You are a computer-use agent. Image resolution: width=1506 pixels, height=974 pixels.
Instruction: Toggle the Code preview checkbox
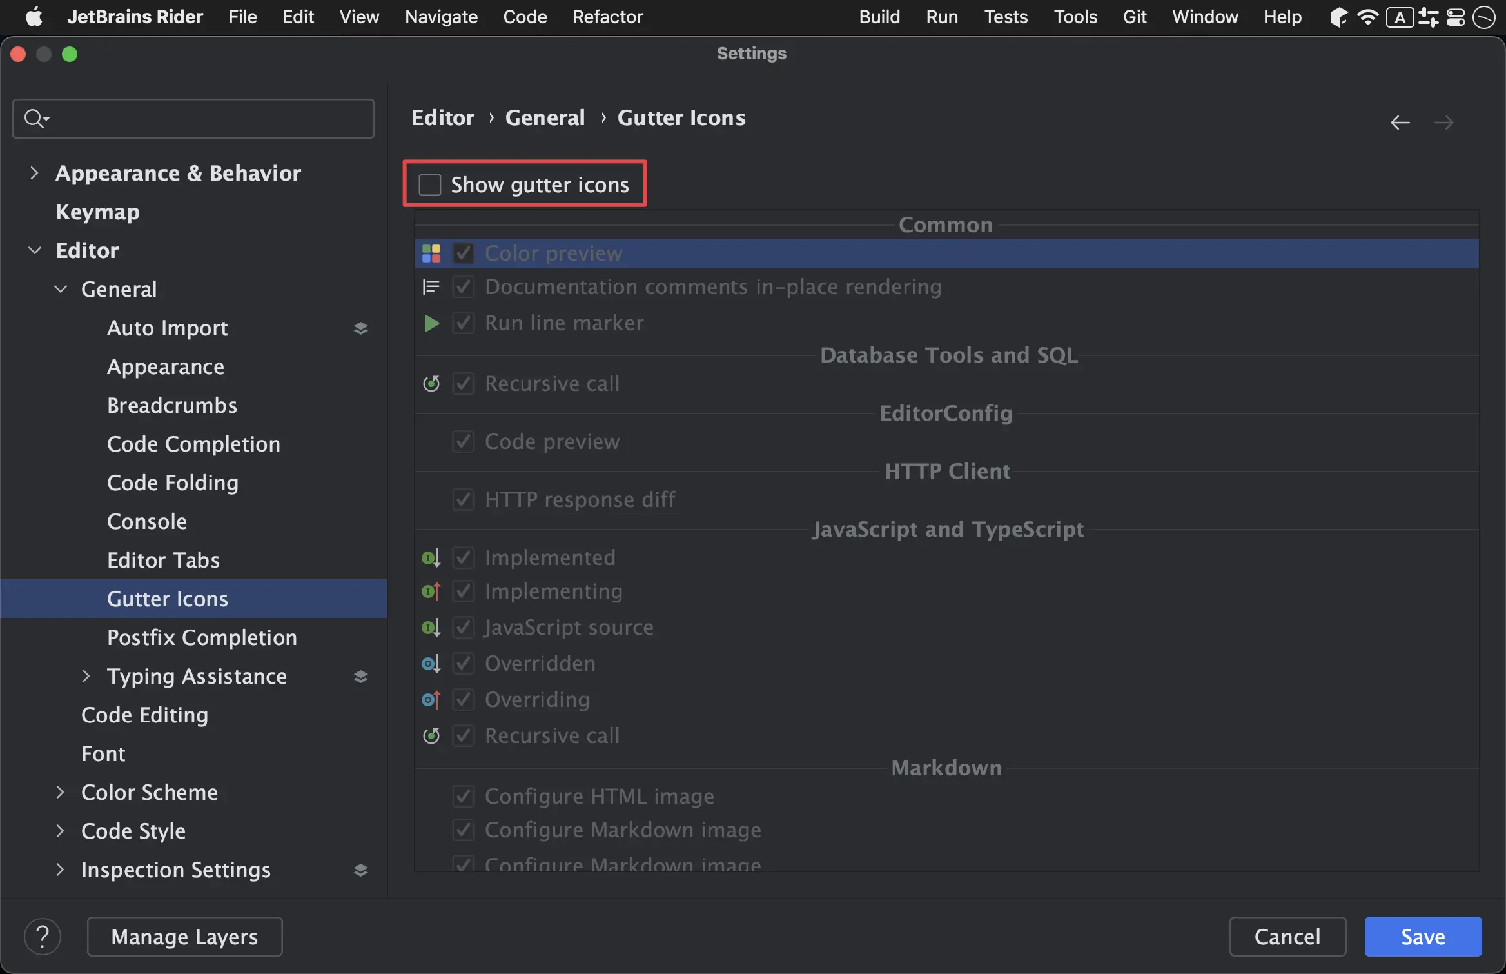click(x=464, y=442)
